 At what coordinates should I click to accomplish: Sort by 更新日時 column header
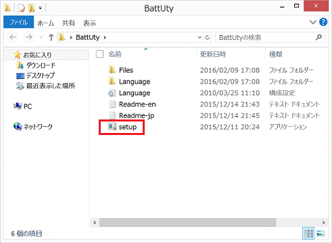coord(213,54)
